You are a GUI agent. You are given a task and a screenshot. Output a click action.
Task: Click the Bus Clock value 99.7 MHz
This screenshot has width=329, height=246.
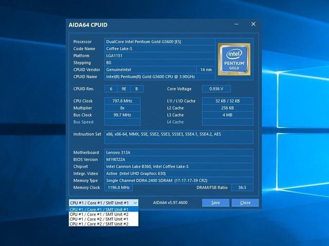click(122, 115)
